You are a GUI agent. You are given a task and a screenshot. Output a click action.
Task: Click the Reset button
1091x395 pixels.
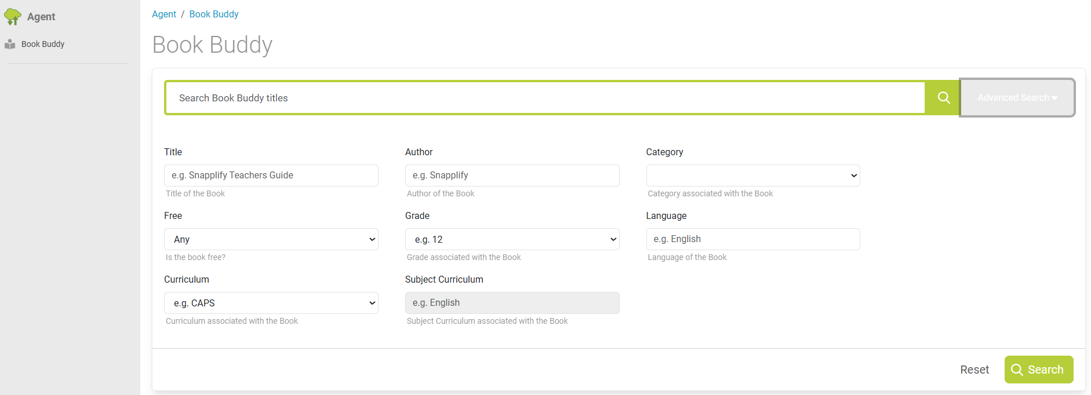(974, 370)
